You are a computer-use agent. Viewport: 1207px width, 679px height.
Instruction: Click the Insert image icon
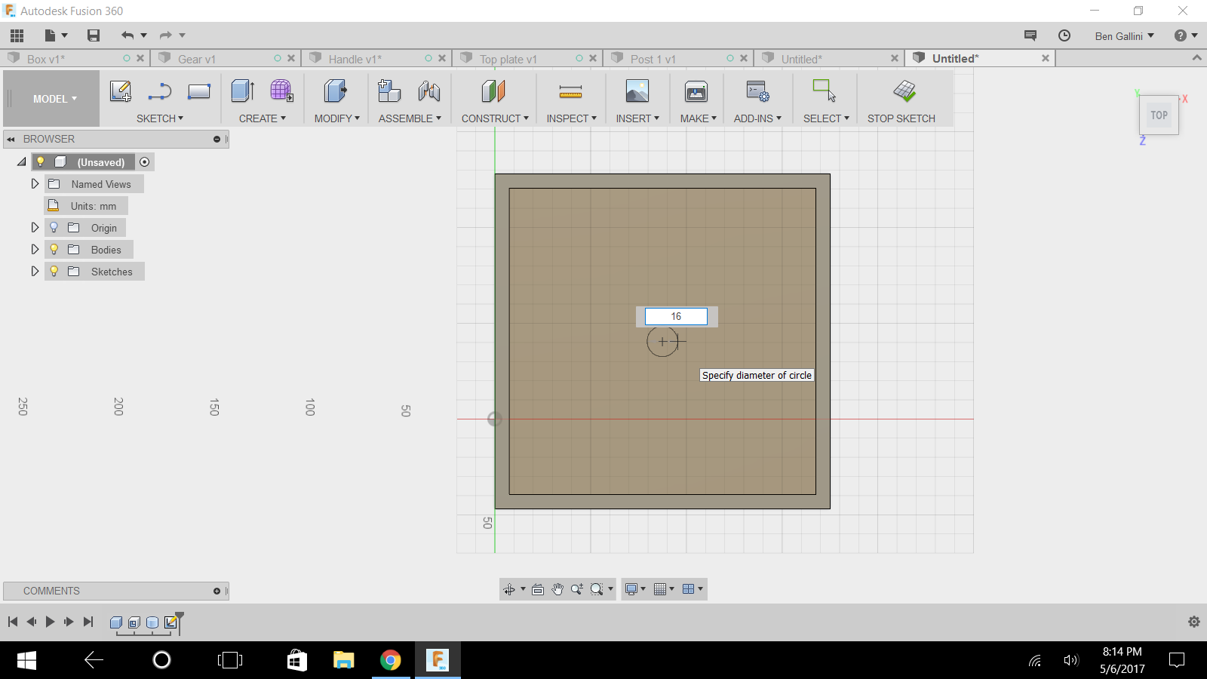pyautogui.click(x=637, y=92)
